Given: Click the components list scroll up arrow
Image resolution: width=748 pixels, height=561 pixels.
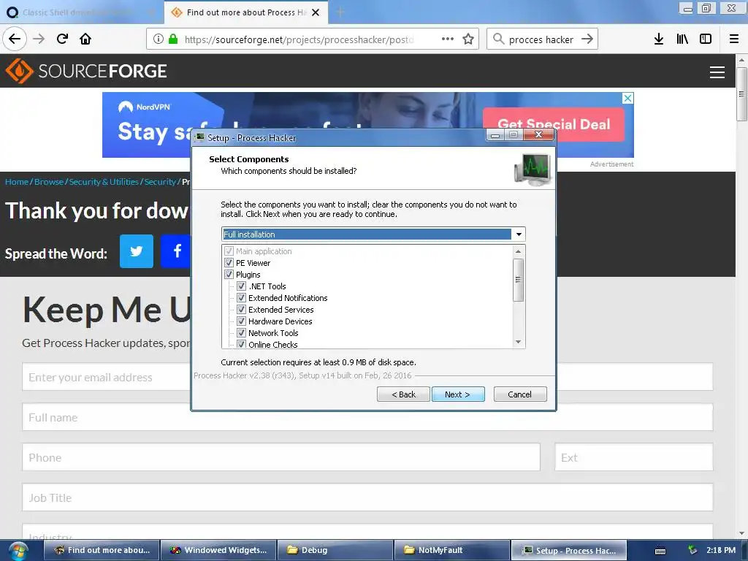Looking at the screenshot, I should (518, 251).
